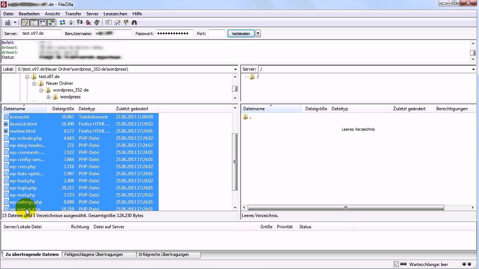Image resolution: width=479 pixels, height=269 pixels.
Task: Switch to Erfolgreiche Übertragungen tab
Action: pos(168,254)
